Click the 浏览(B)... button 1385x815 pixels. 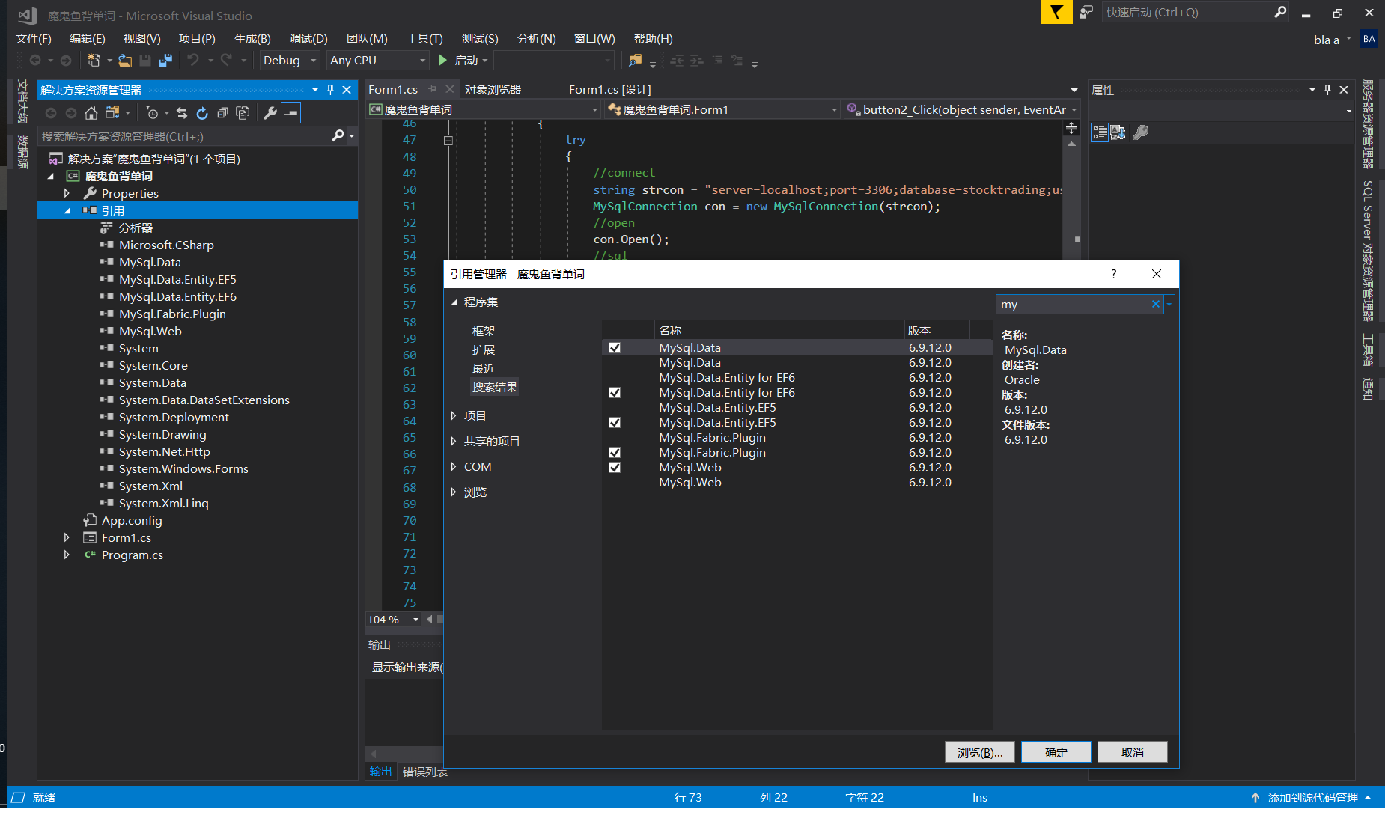point(979,752)
